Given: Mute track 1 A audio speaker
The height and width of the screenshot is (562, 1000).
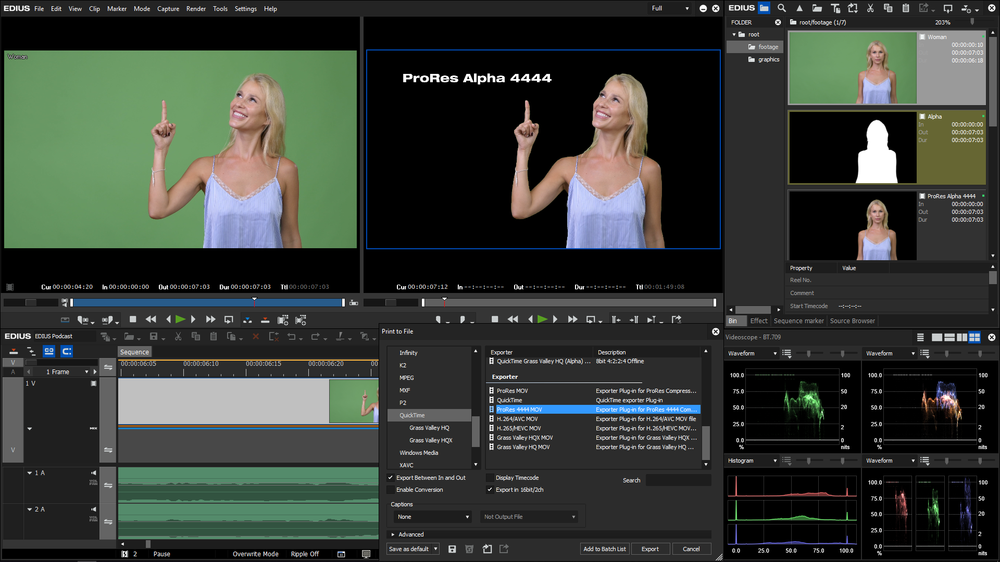Looking at the screenshot, I should click(94, 473).
